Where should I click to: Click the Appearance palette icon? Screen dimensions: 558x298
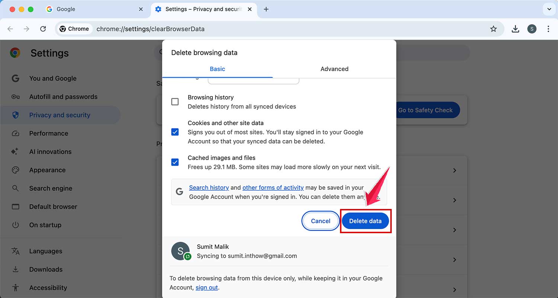[x=16, y=170]
